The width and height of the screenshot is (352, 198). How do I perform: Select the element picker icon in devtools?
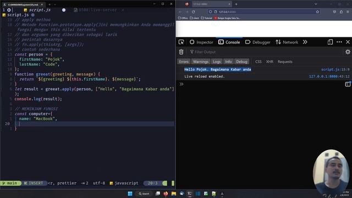click(x=181, y=42)
